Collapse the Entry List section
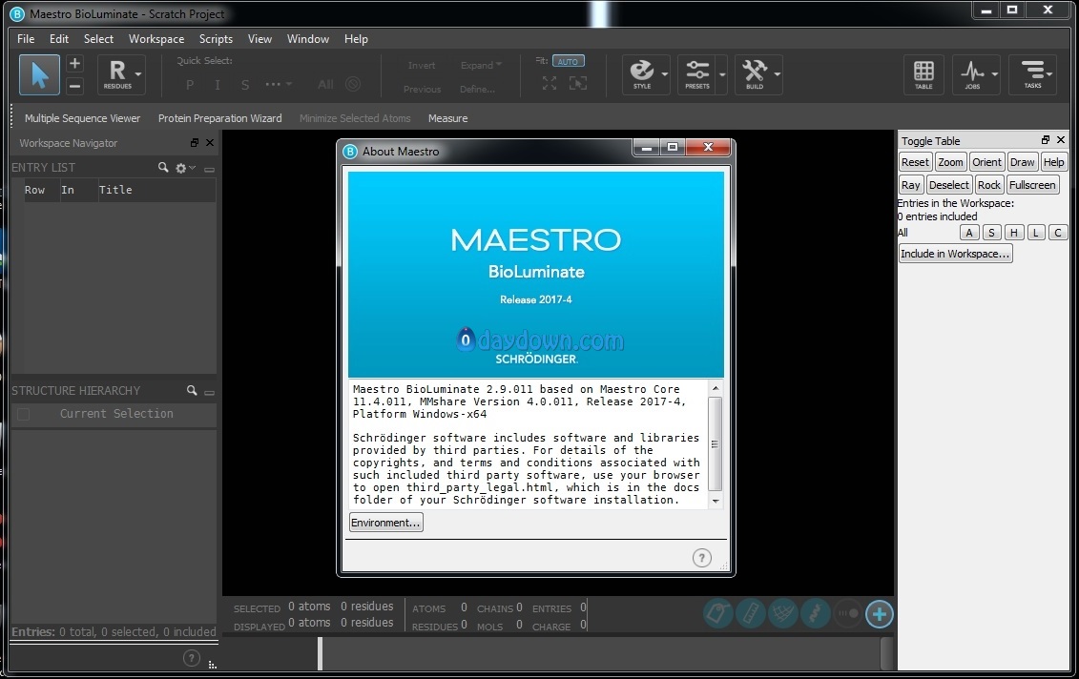This screenshot has height=679, width=1079. 209,169
